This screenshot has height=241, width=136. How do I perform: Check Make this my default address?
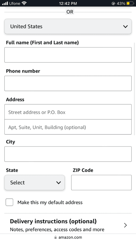tap(9, 202)
